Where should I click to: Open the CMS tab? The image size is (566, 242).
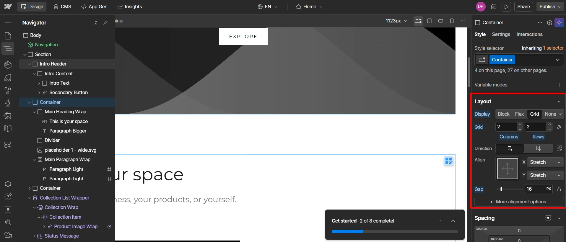62,6
